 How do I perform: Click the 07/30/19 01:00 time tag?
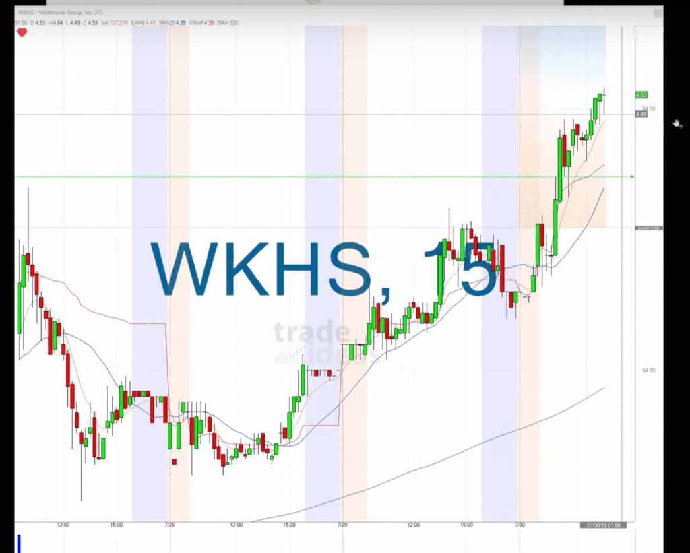click(x=603, y=525)
